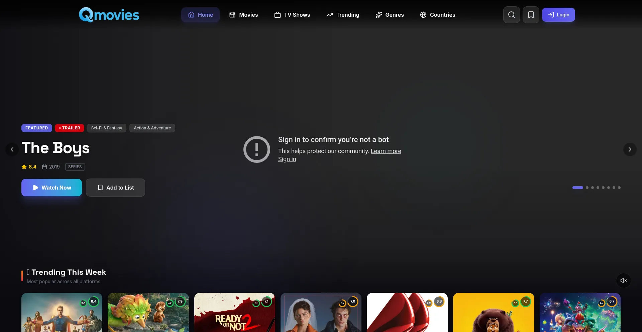642x332 pixels.
Task: Open the Trending menu item
Action: tap(343, 15)
